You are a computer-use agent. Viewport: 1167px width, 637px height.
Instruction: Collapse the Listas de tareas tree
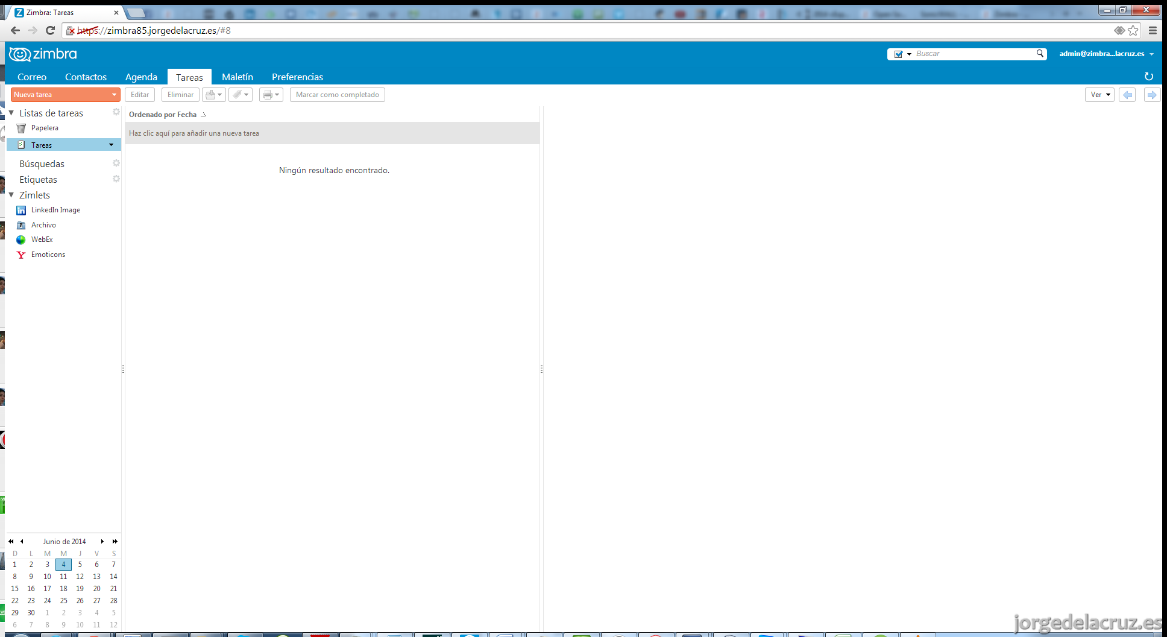(x=11, y=113)
